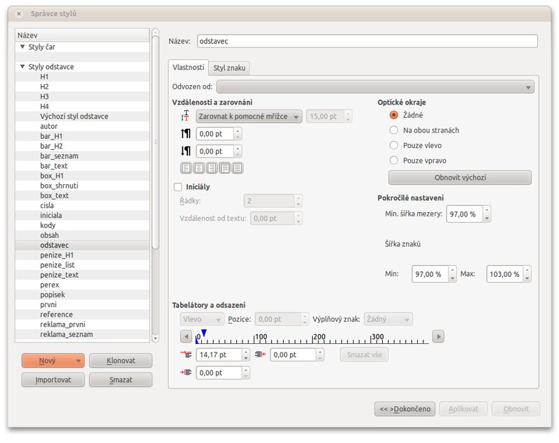Select Výchozí styl odstavce in list
The image size is (559, 443).
pos(74,117)
